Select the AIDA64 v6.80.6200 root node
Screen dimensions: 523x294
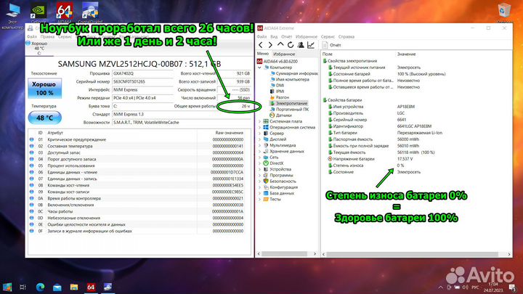[x=277, y=61]
